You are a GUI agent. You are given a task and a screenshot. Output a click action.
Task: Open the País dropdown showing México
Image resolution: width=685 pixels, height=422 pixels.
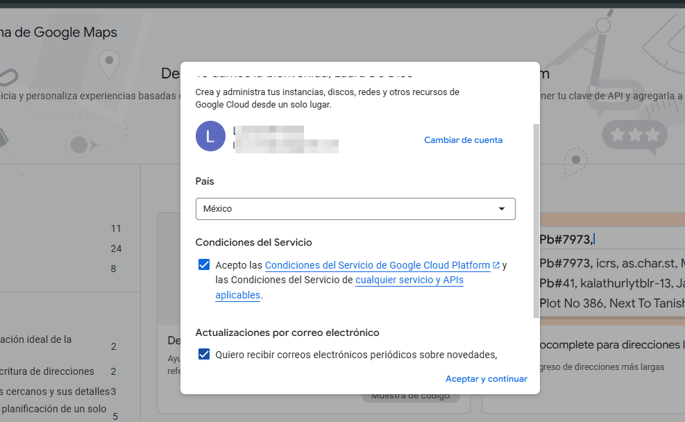point(355,209)
